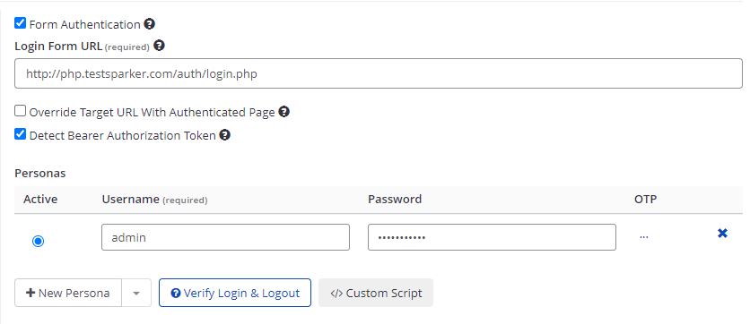The width and height of the screenshot is (750, 324).
Task: Enable Override Target URL With Authenticated Page
Action: (x=20, y=111)
